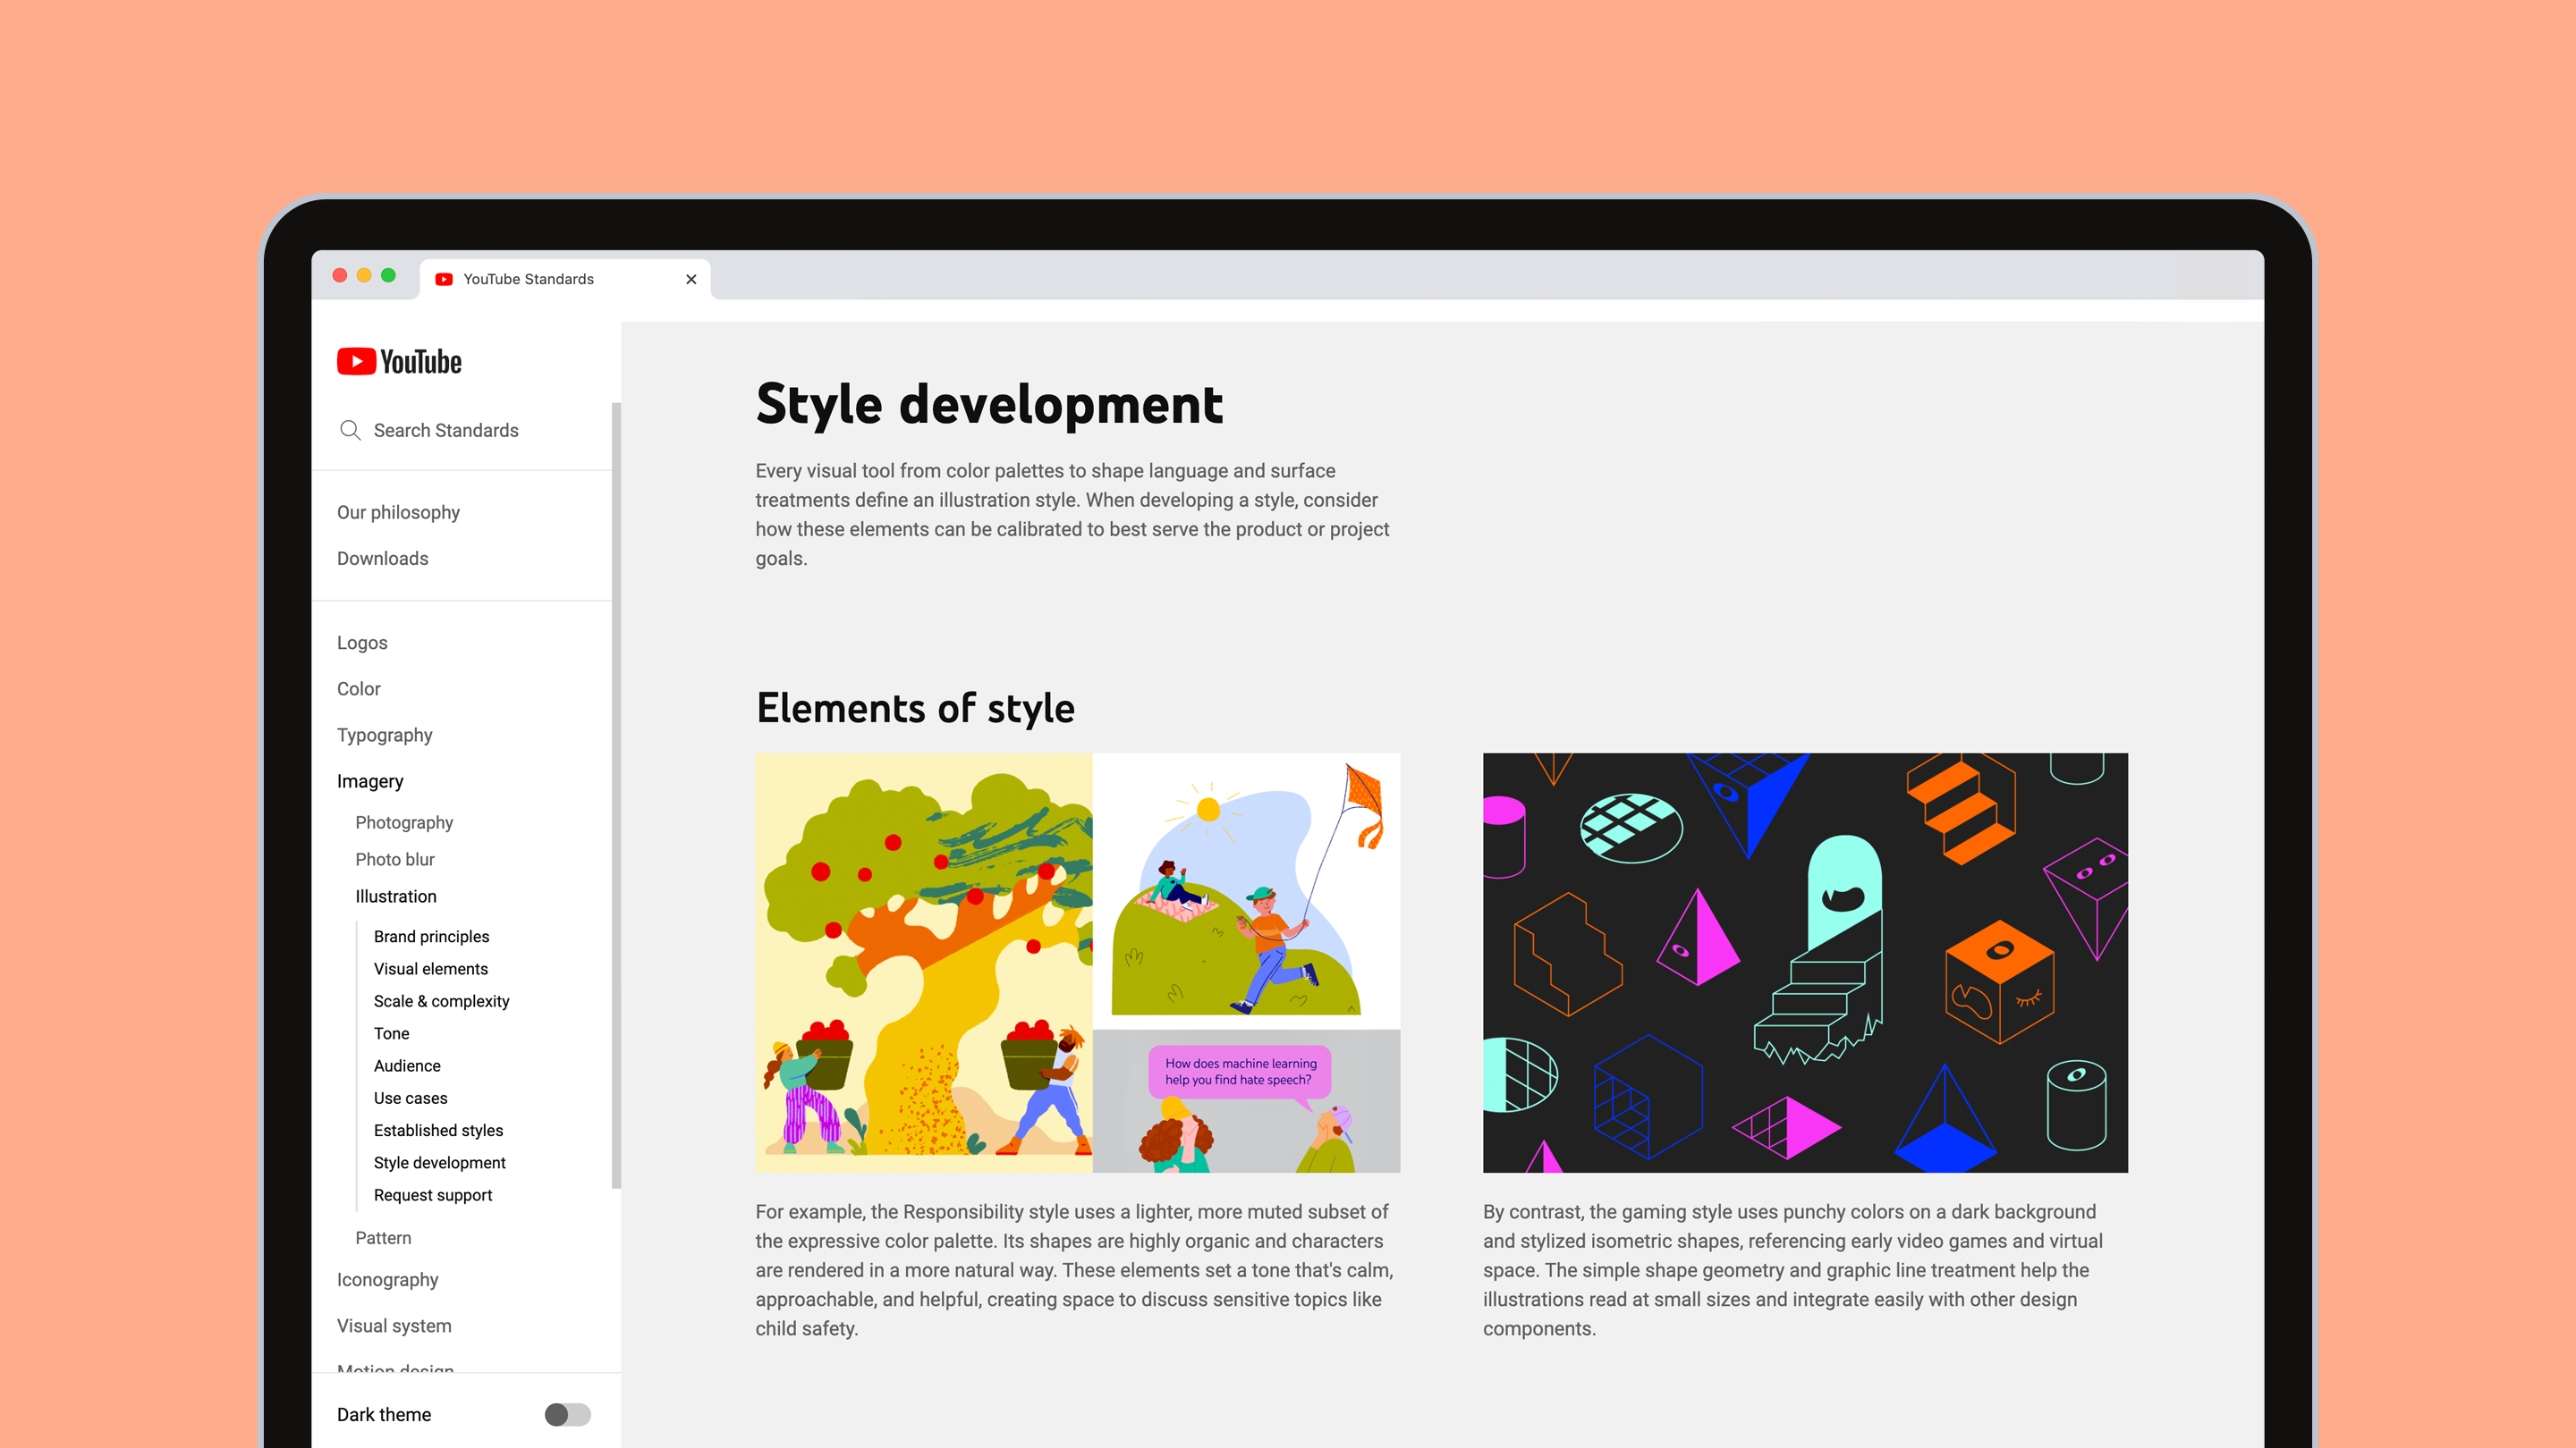Open the Downloads page
This screenshot has width=2576, height=1448.
point(382,559)
